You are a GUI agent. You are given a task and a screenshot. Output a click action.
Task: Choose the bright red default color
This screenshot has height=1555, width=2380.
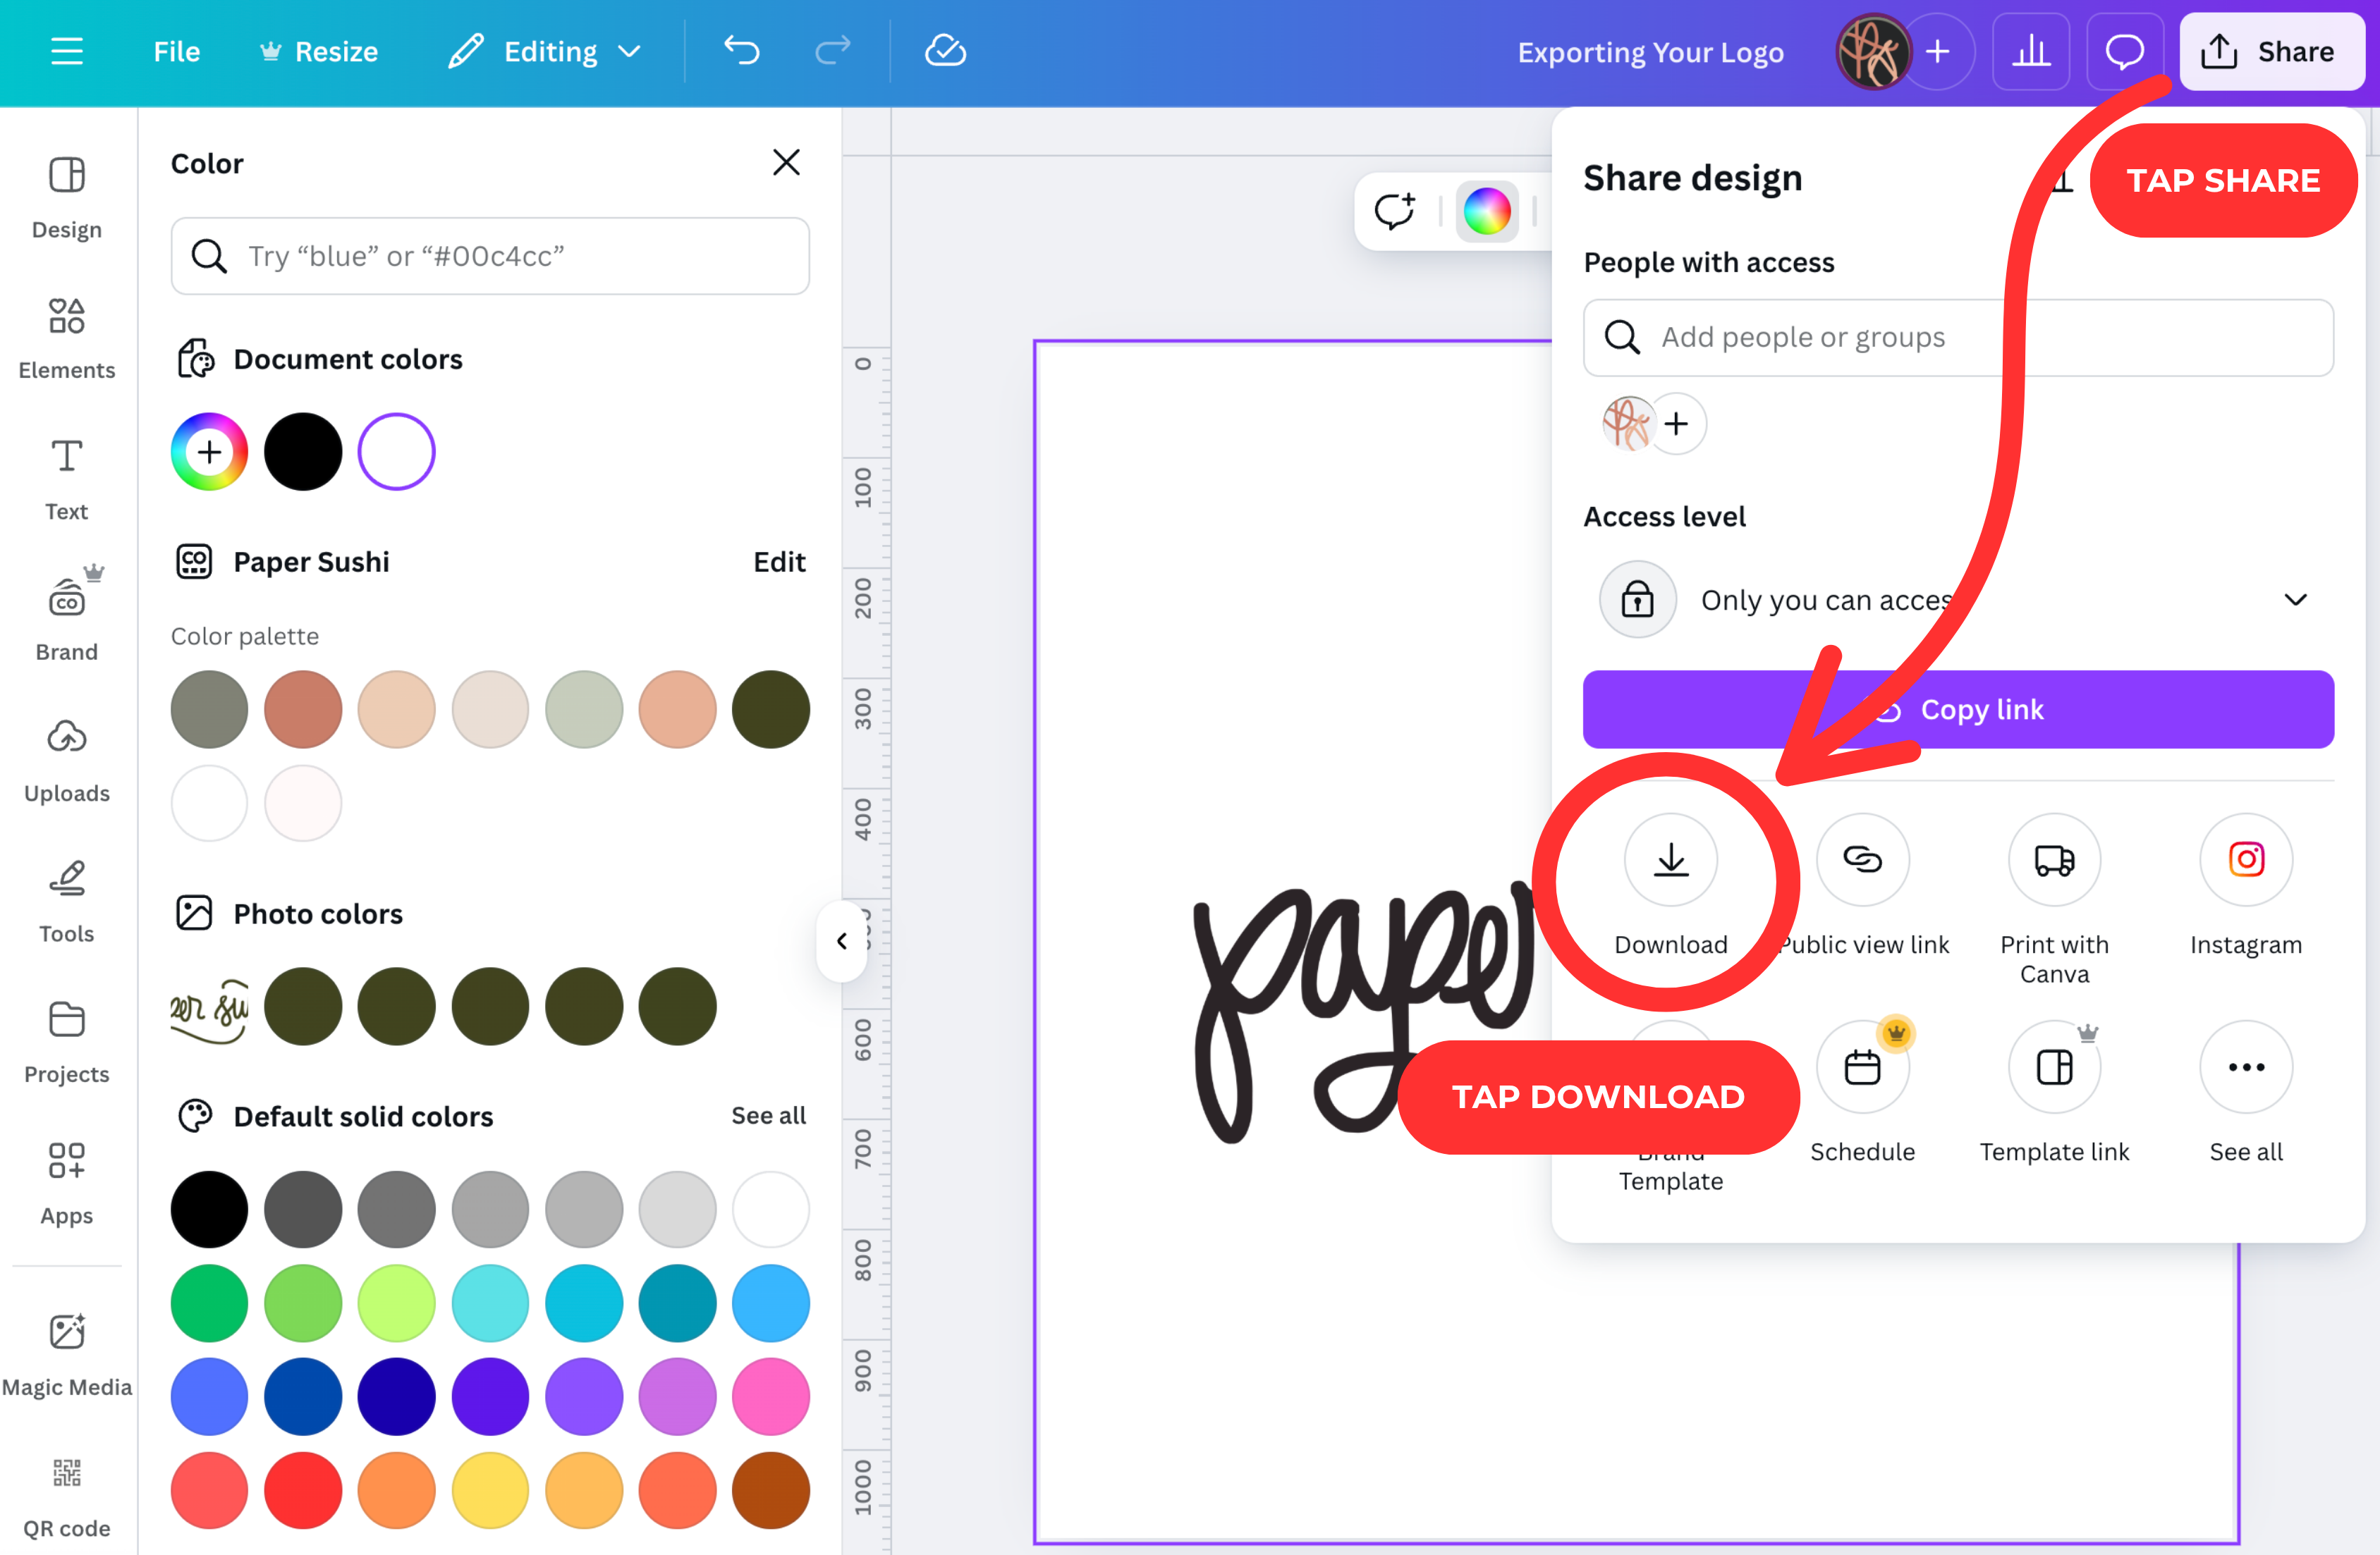pyautogui.click(x=303, y=1490)
